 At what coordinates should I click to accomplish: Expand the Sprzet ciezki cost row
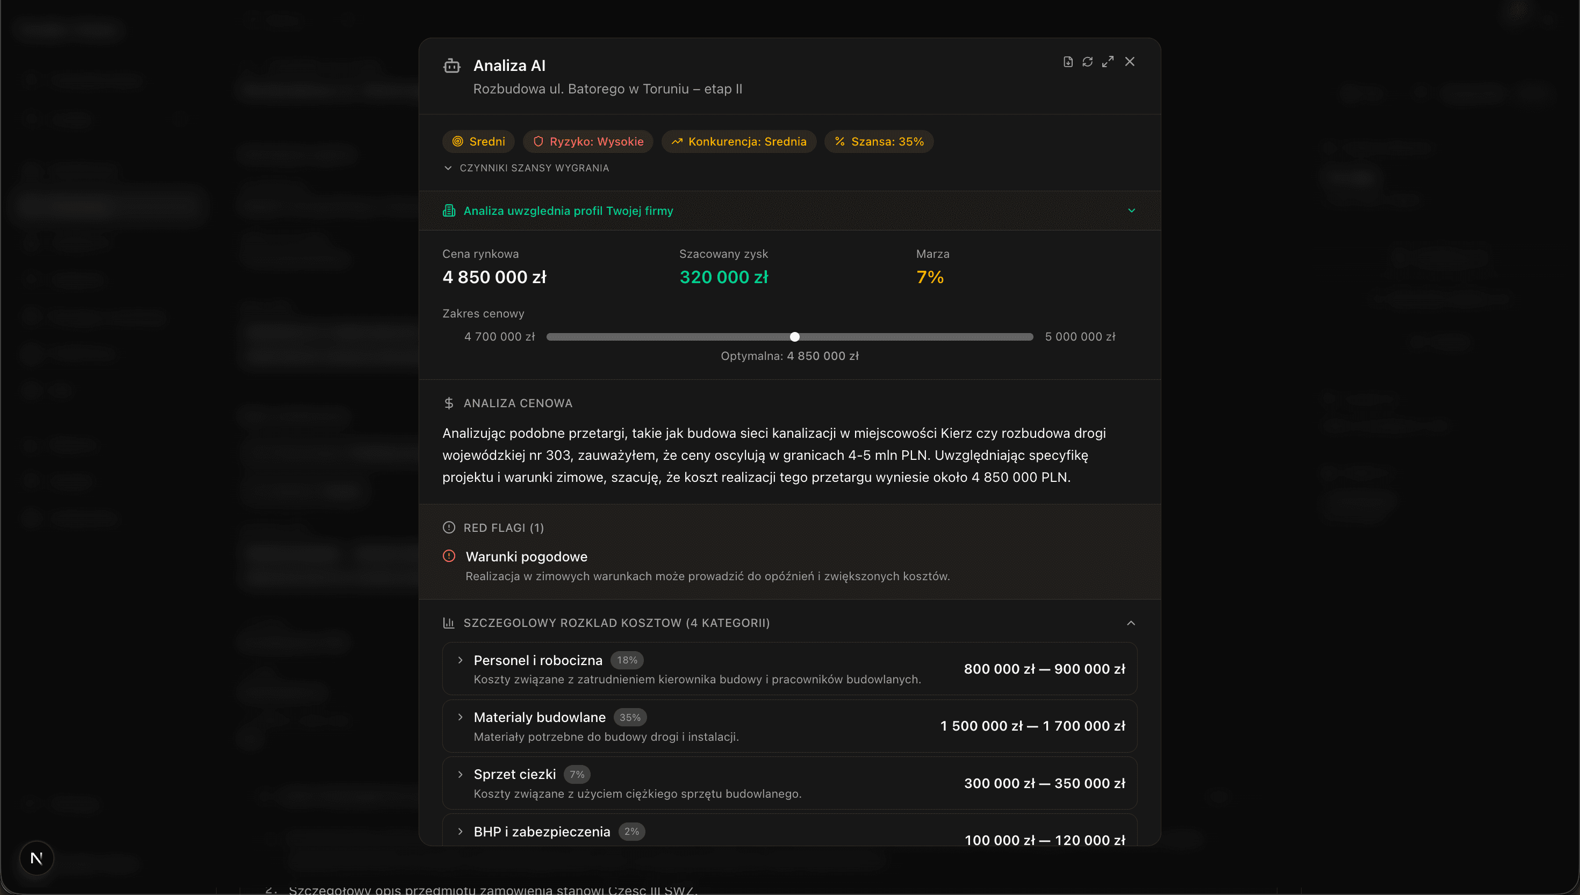461,775
